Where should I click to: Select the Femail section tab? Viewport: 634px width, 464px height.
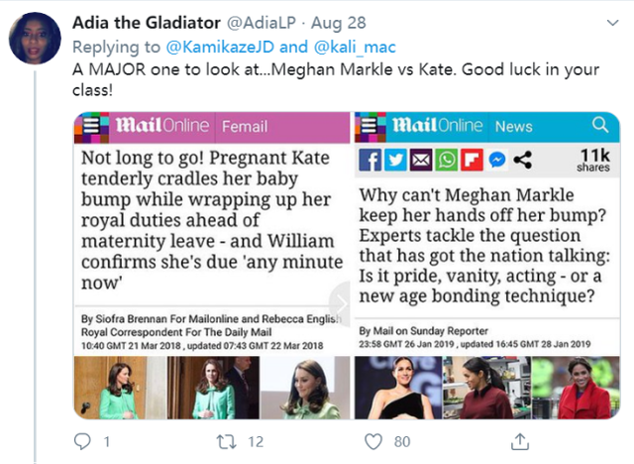[x=246, y=127]
